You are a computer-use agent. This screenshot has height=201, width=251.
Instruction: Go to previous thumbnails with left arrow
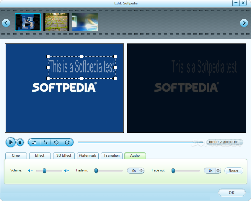6,23
